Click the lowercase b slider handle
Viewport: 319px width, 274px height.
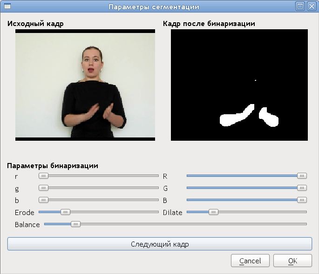(x=43, y=200)
